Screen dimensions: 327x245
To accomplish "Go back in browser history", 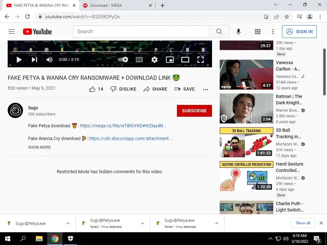I will click(x=7, y=17).
